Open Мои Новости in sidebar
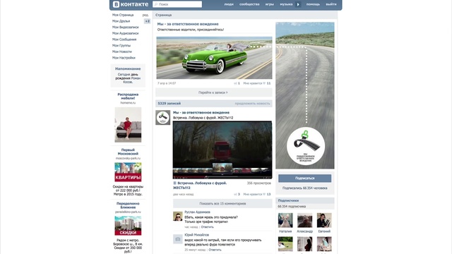This screenshot has height=254, width=452. pyautogui.click(x=122, y=52)
